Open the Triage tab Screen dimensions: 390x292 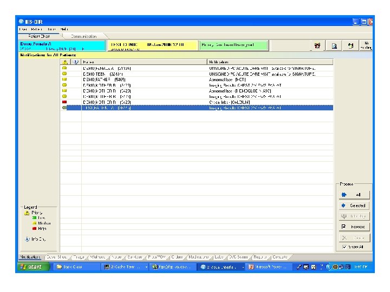[x=79, y=257]
